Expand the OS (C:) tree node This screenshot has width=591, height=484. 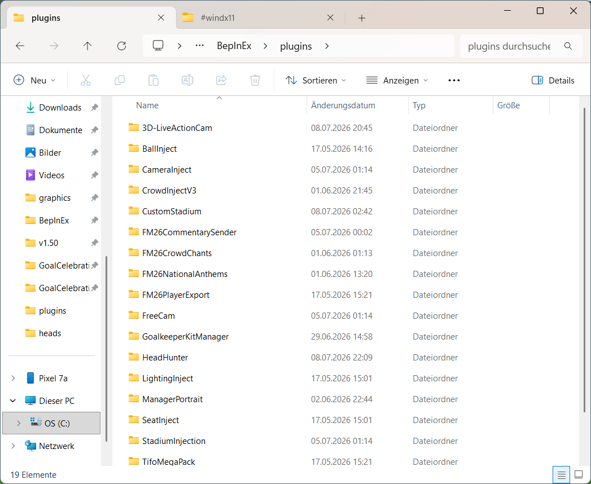click(19, 423)
